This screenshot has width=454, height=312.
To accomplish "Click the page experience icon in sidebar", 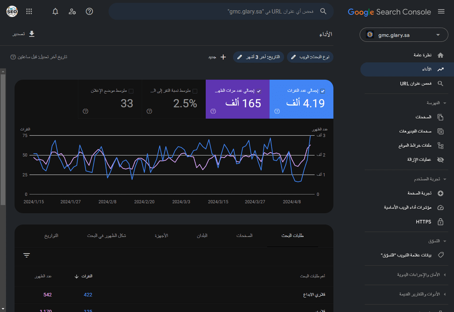I will [440, 193].
